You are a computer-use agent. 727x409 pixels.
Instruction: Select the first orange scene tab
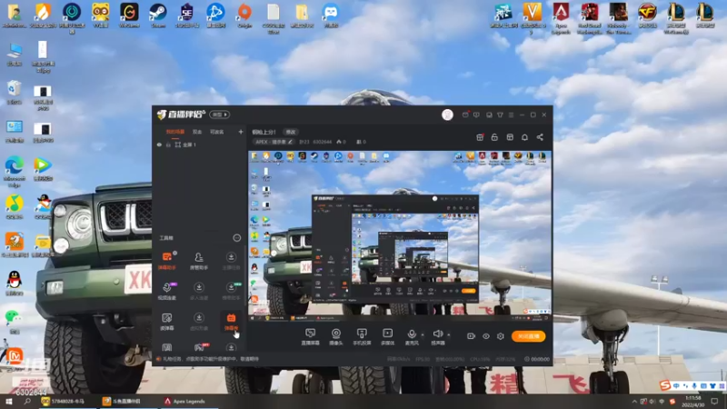pos(175,132)
